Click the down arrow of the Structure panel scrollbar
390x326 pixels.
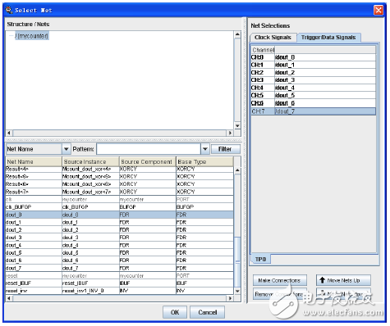point(237,126)
